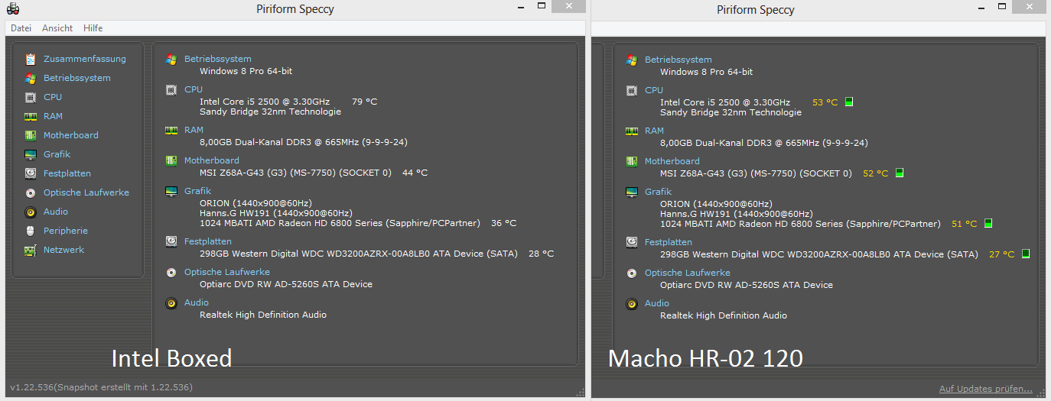This screenshot has height=401, width=1051.
Task: Click the Grafik temperature indicator, right window
Action: (988, 224)
